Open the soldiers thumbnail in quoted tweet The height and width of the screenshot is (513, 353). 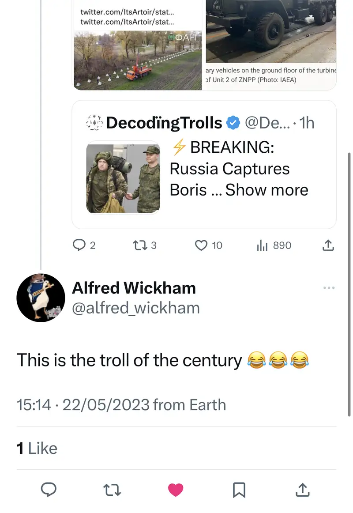(123, 177)
